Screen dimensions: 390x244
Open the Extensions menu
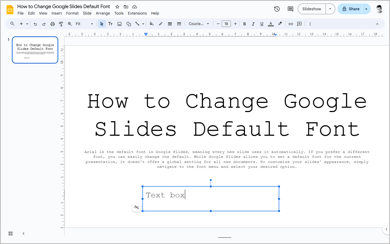point(137,13)
